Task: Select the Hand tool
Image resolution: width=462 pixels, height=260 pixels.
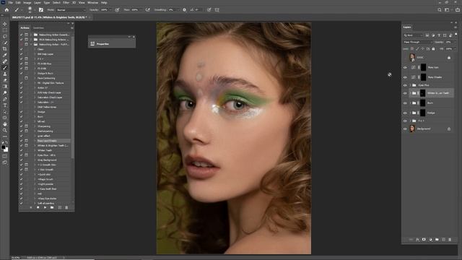Action: (5, 123)
